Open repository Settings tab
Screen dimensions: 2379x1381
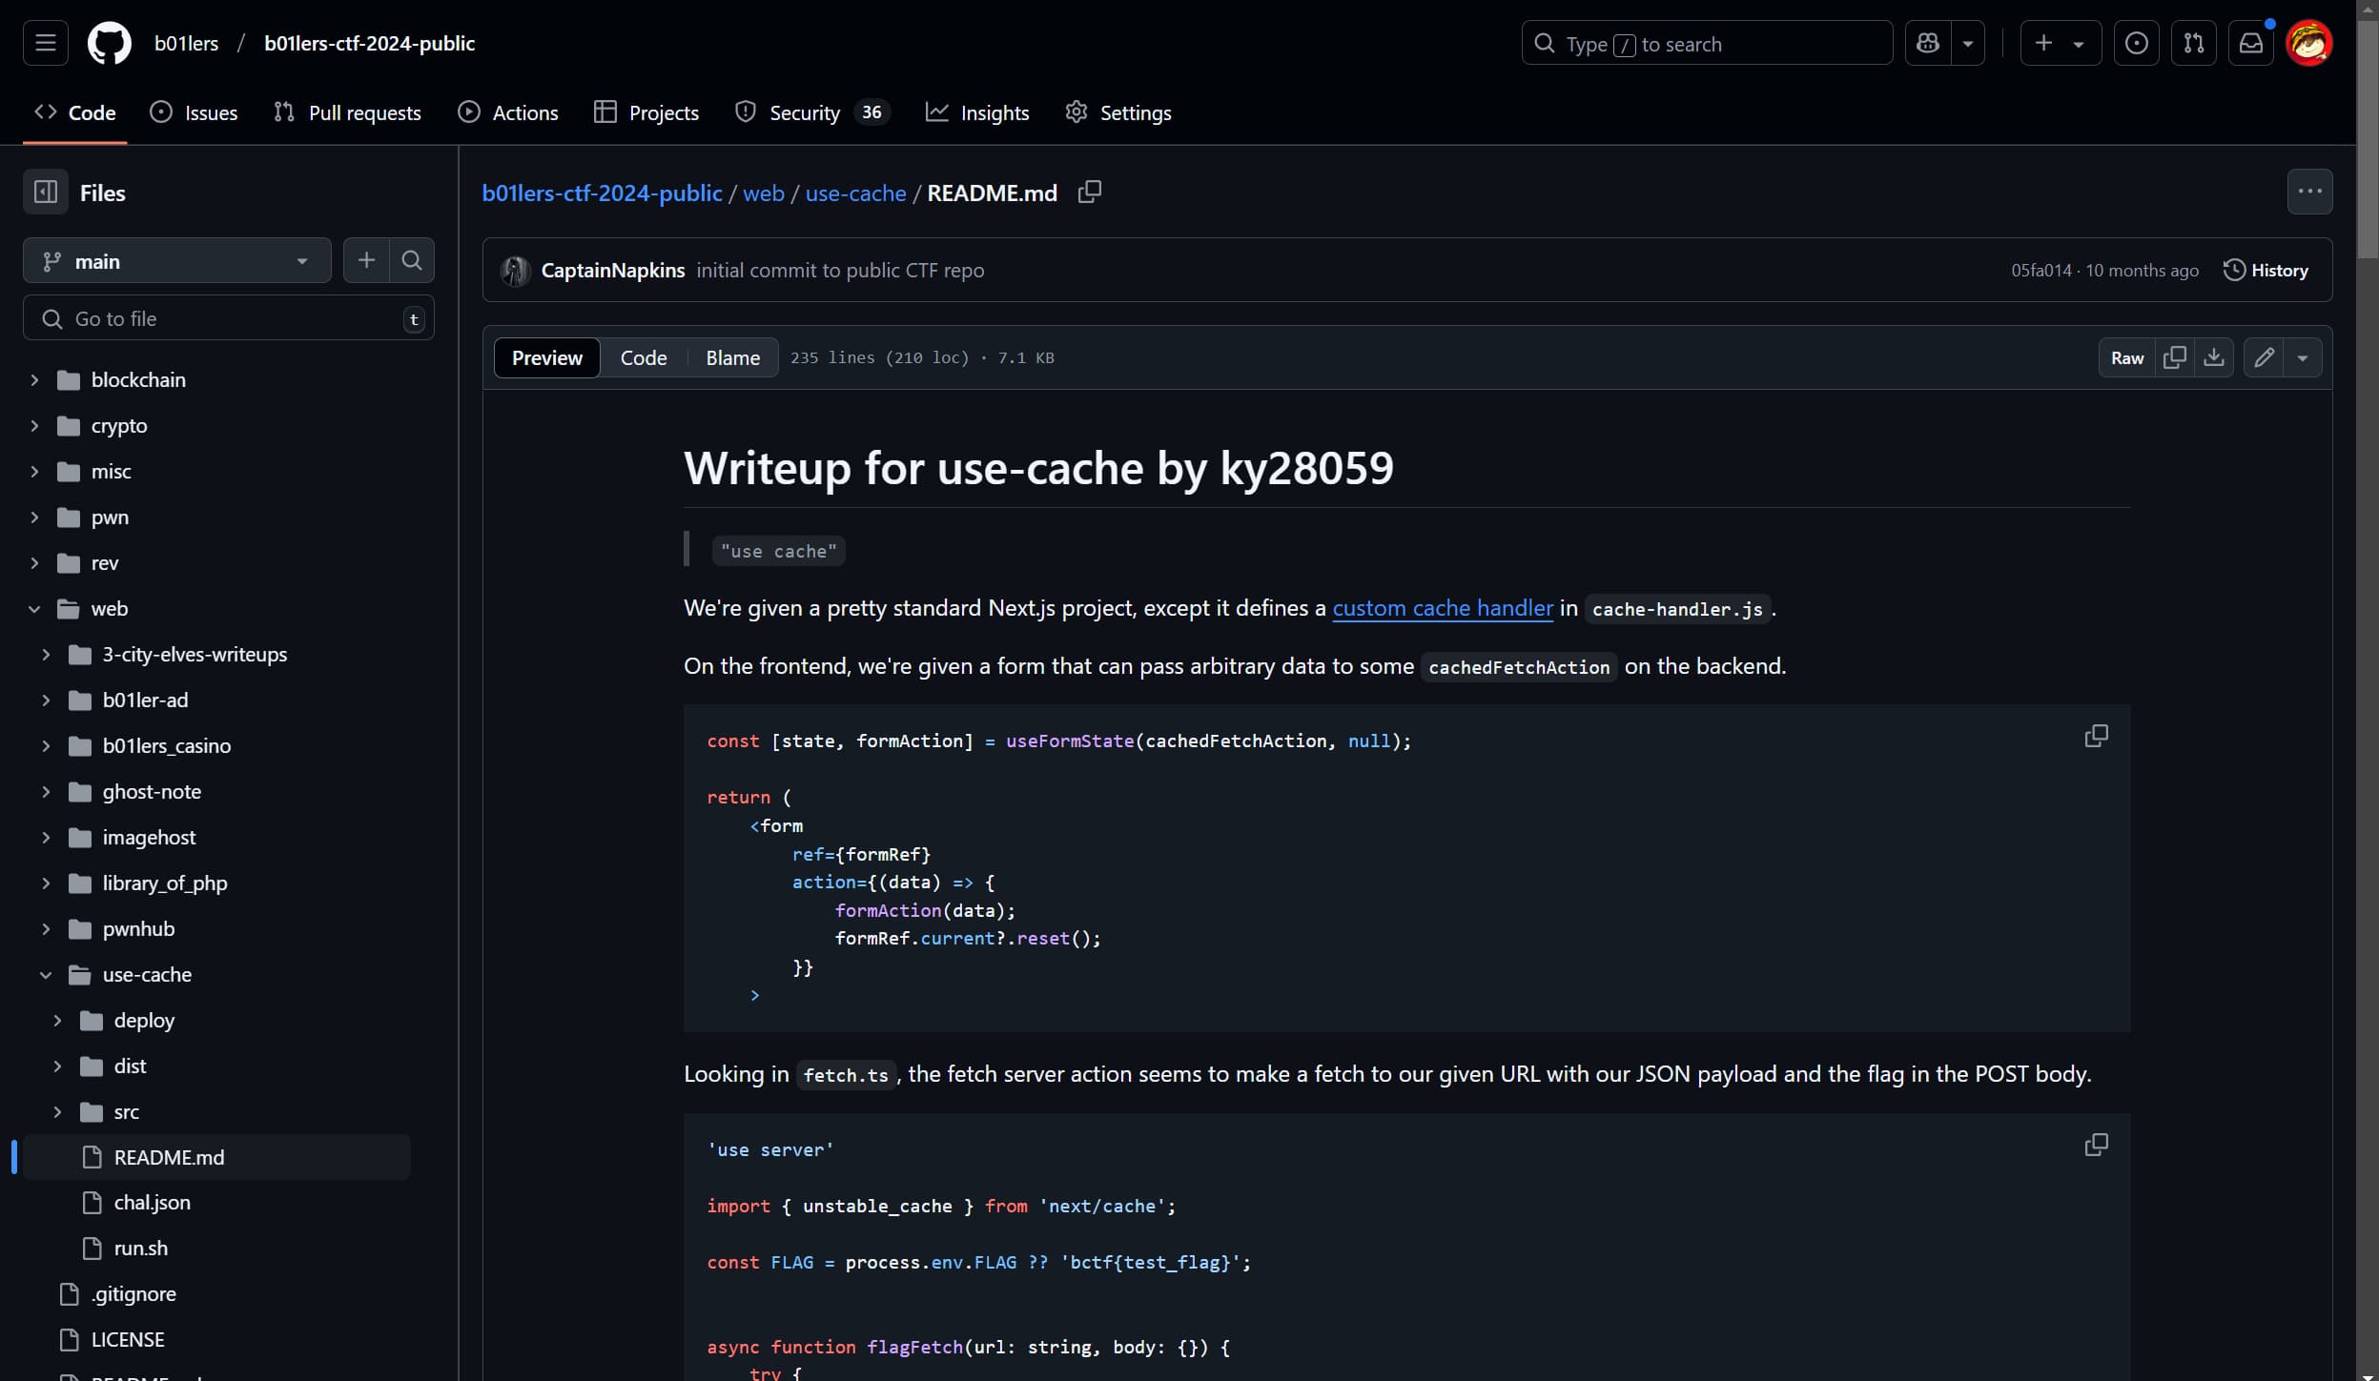pyautogui.click(x=1118, y=112)
